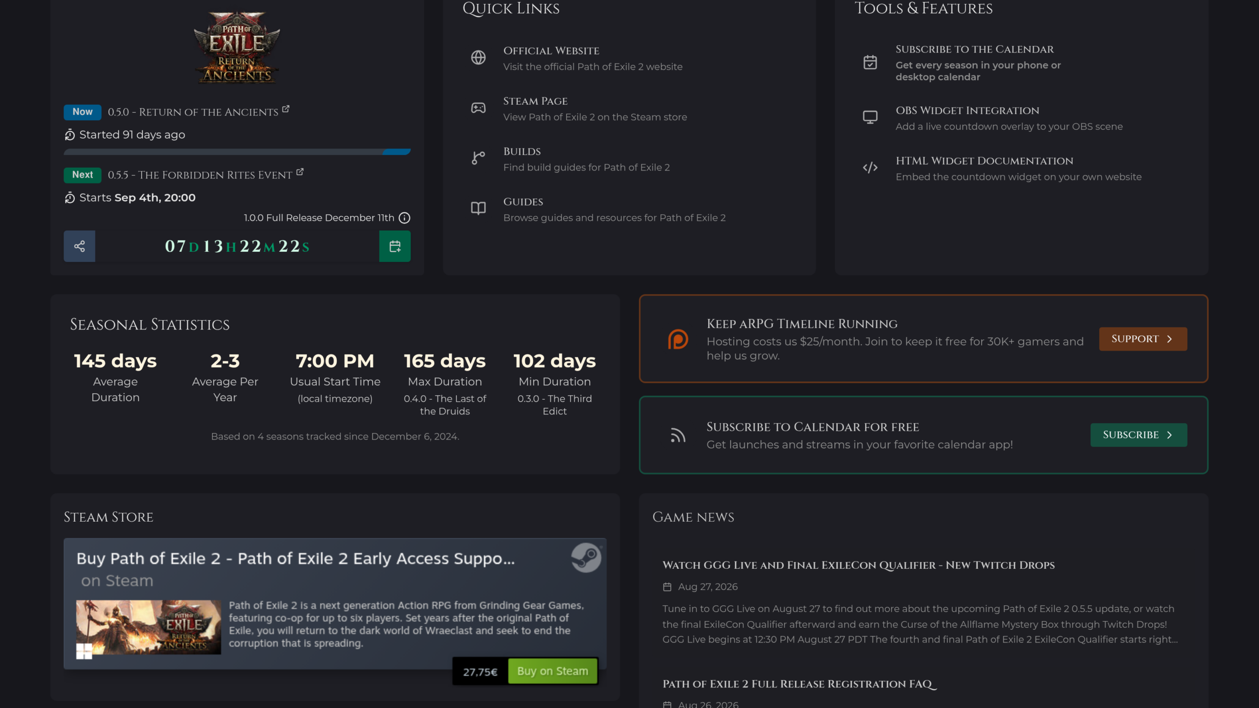
Task: Click the '2-3' average per year statistic
Action: coord(225,361)
